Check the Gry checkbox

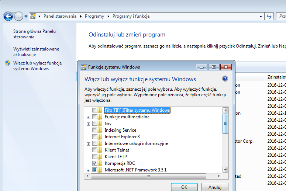[94, 124]
